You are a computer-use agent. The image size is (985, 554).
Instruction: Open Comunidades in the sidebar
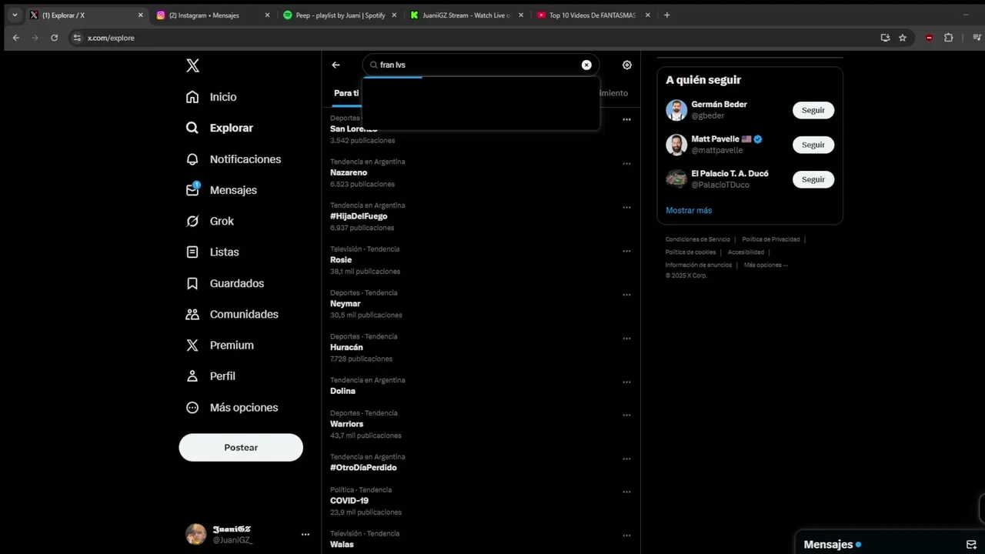tap(232, 314)
